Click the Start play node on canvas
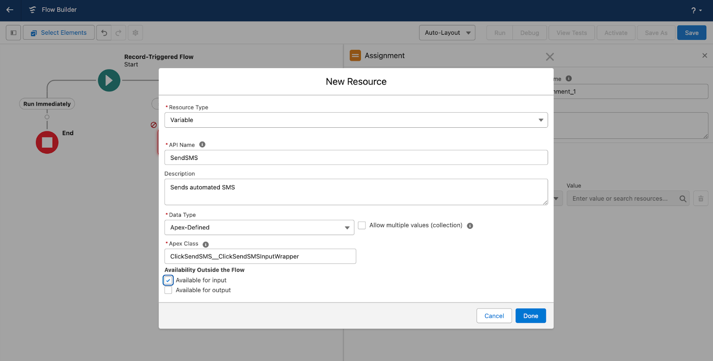This screenshot has height=361, width=713. pos(109,81)
